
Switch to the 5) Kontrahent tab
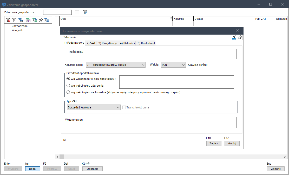coord(146,43)
